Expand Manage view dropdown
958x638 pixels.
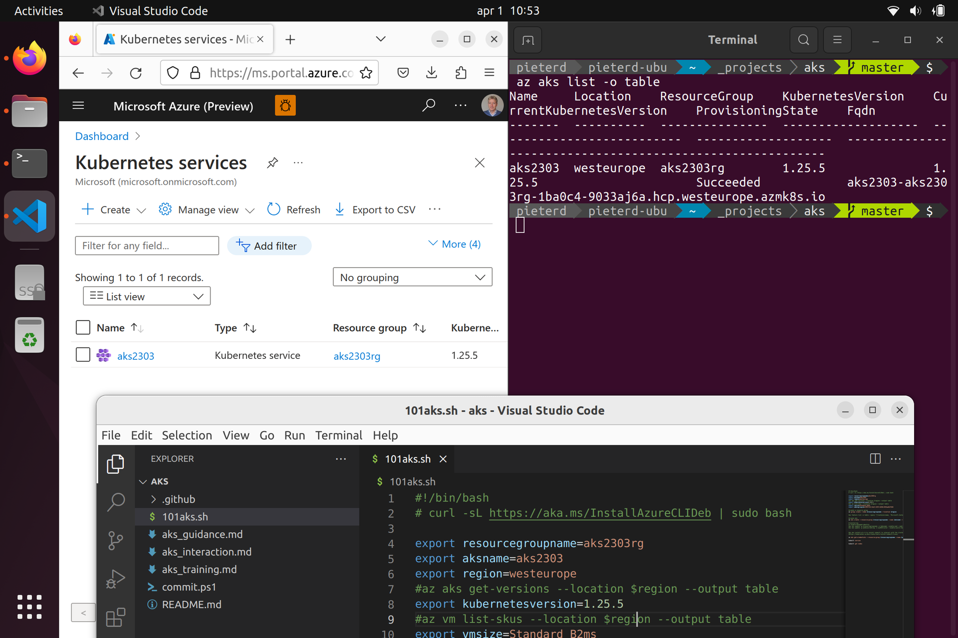coord(250,210)
